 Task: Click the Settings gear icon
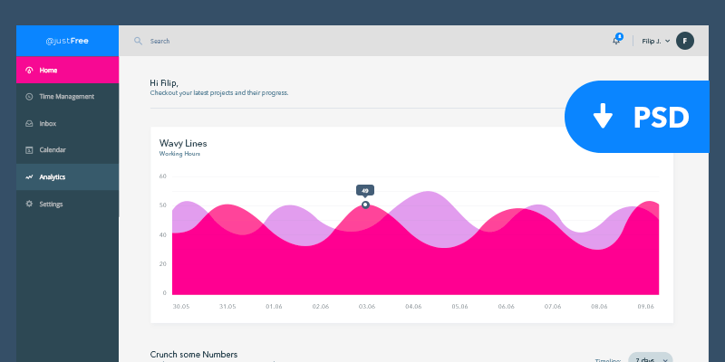29,204
